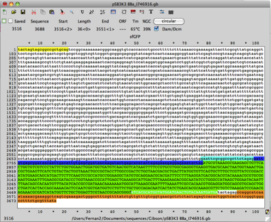The image size is (271, 222).
Task: Save the sequence with the floppy disk icon
Action: coord(23,12)
